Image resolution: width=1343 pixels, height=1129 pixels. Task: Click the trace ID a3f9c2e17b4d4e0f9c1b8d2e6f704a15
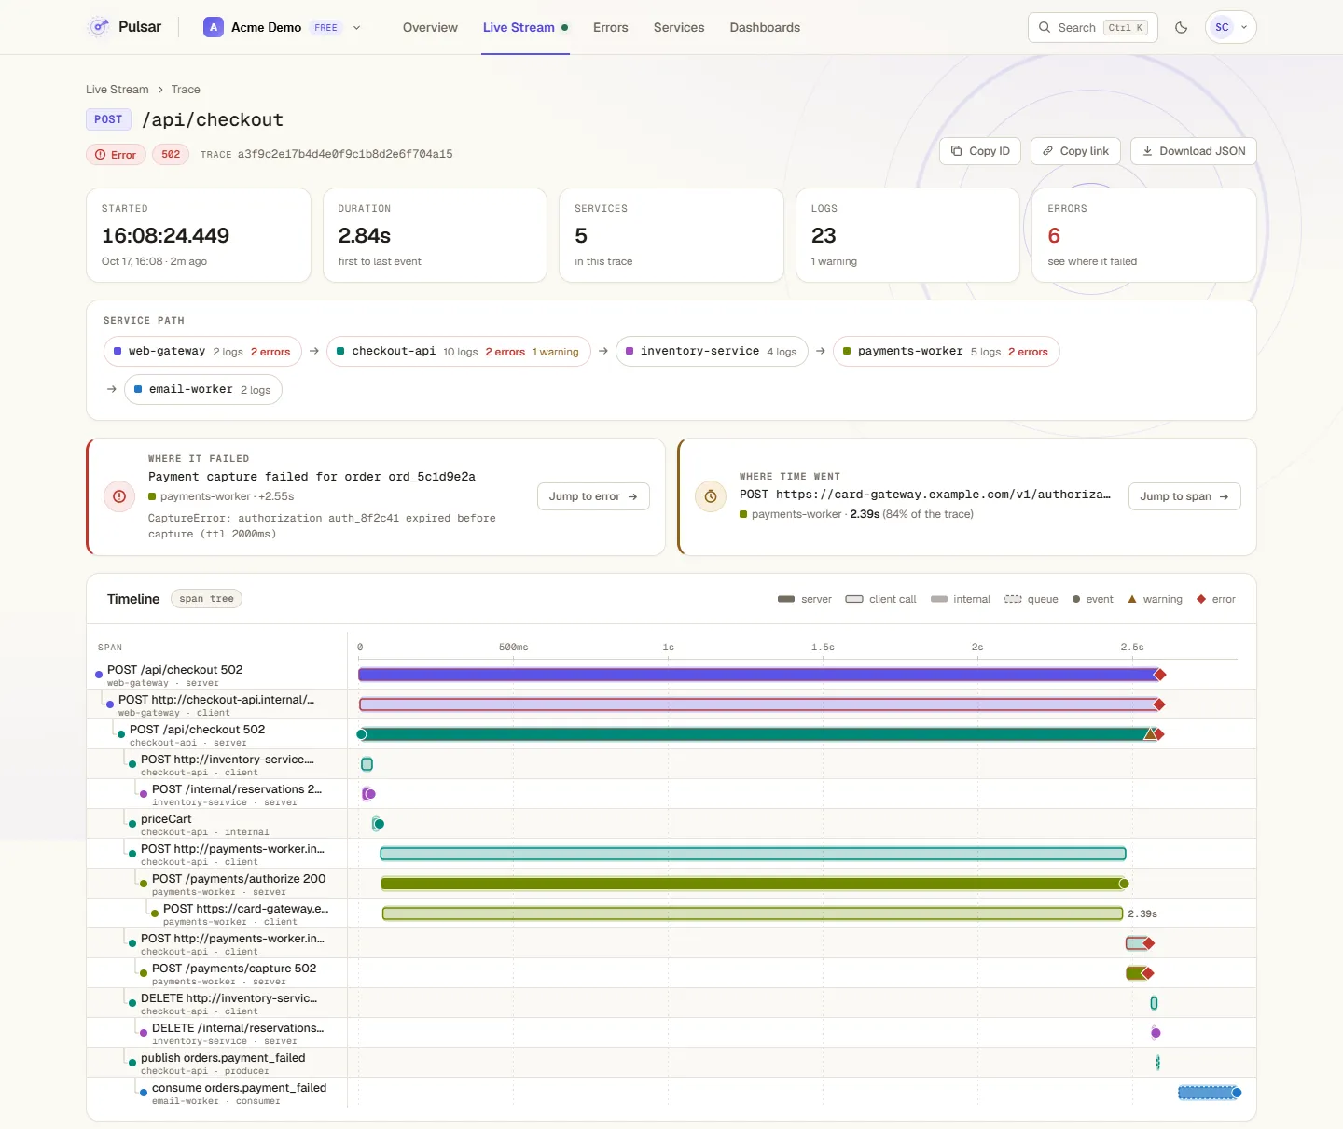click(x=345, y=155)
